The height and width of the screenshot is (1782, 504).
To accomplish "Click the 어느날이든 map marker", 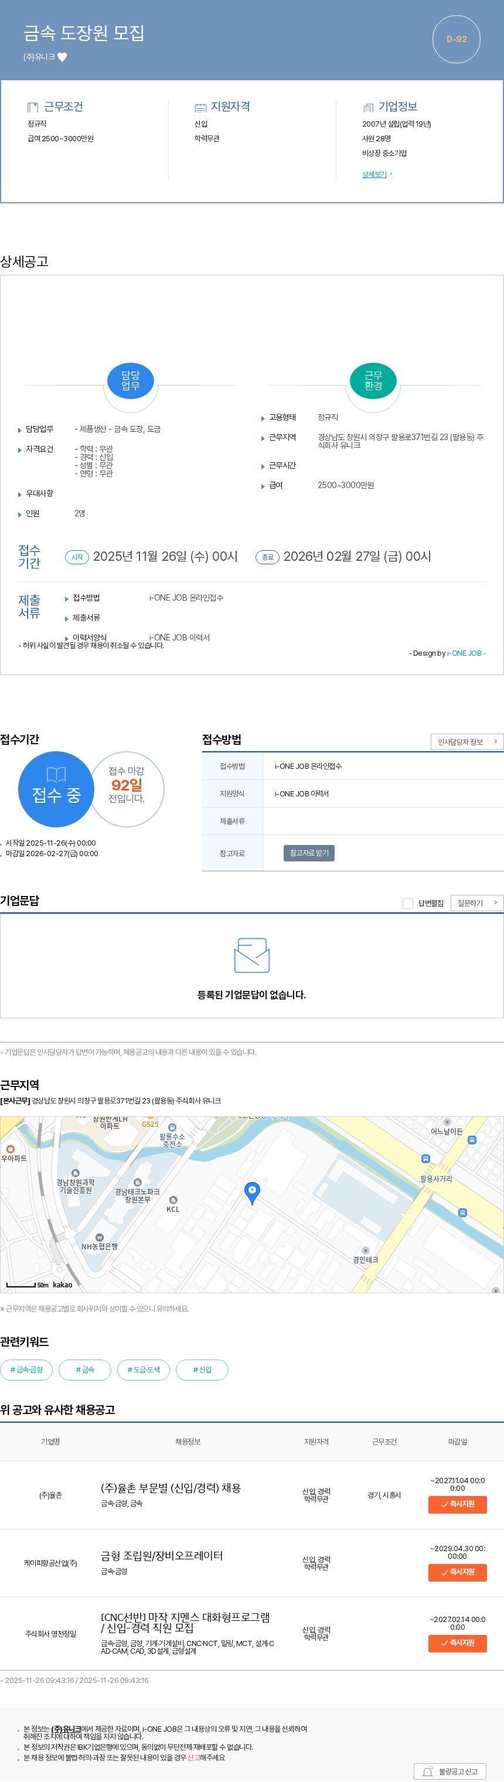I will click(447, 1127).
